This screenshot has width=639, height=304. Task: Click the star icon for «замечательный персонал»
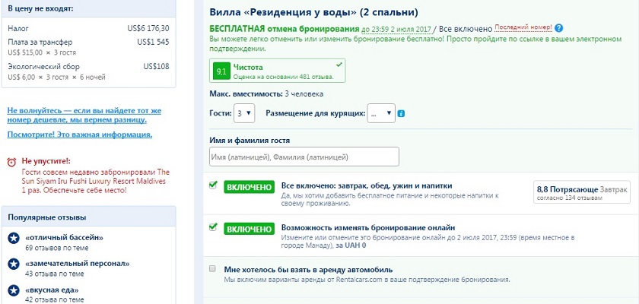coord(13,264)
